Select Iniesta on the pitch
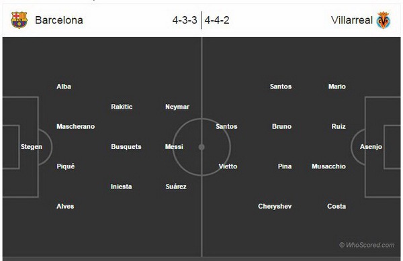Image resolution: width=403 pixels, height=261 pixels. pyautogui.click(x=122, y=187)
